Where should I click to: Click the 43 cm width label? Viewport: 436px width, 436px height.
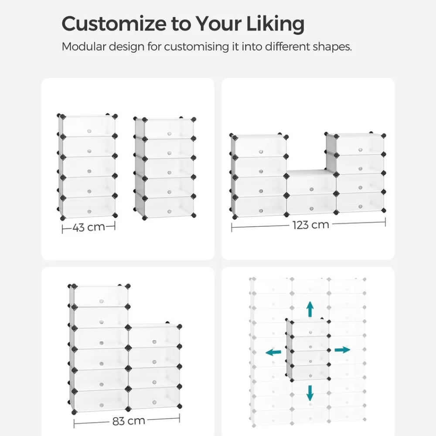pos(89,227)
